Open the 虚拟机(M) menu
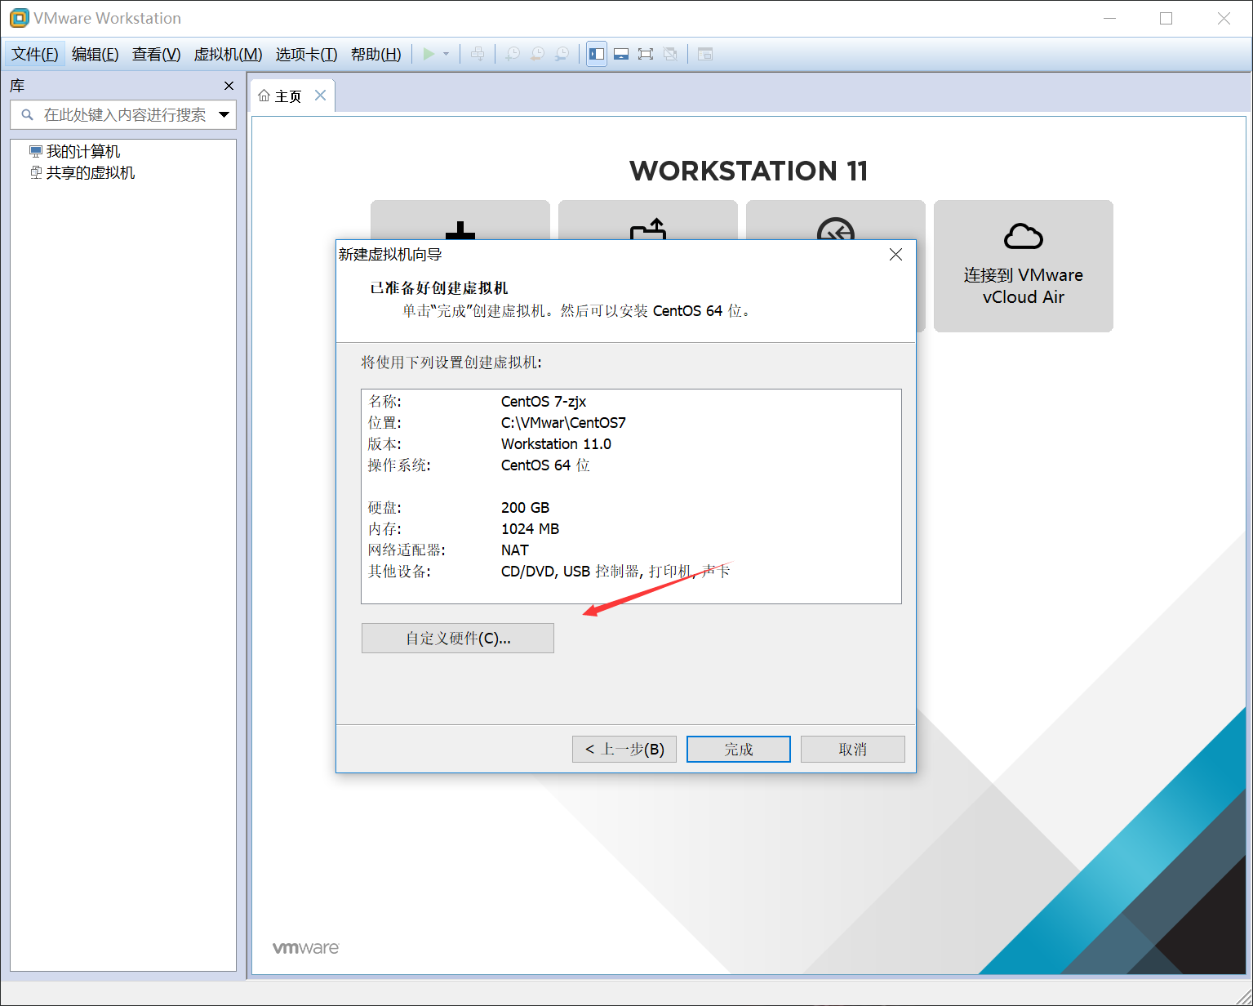This screenshot has height=1006, width=1253. tap(228, 54)
